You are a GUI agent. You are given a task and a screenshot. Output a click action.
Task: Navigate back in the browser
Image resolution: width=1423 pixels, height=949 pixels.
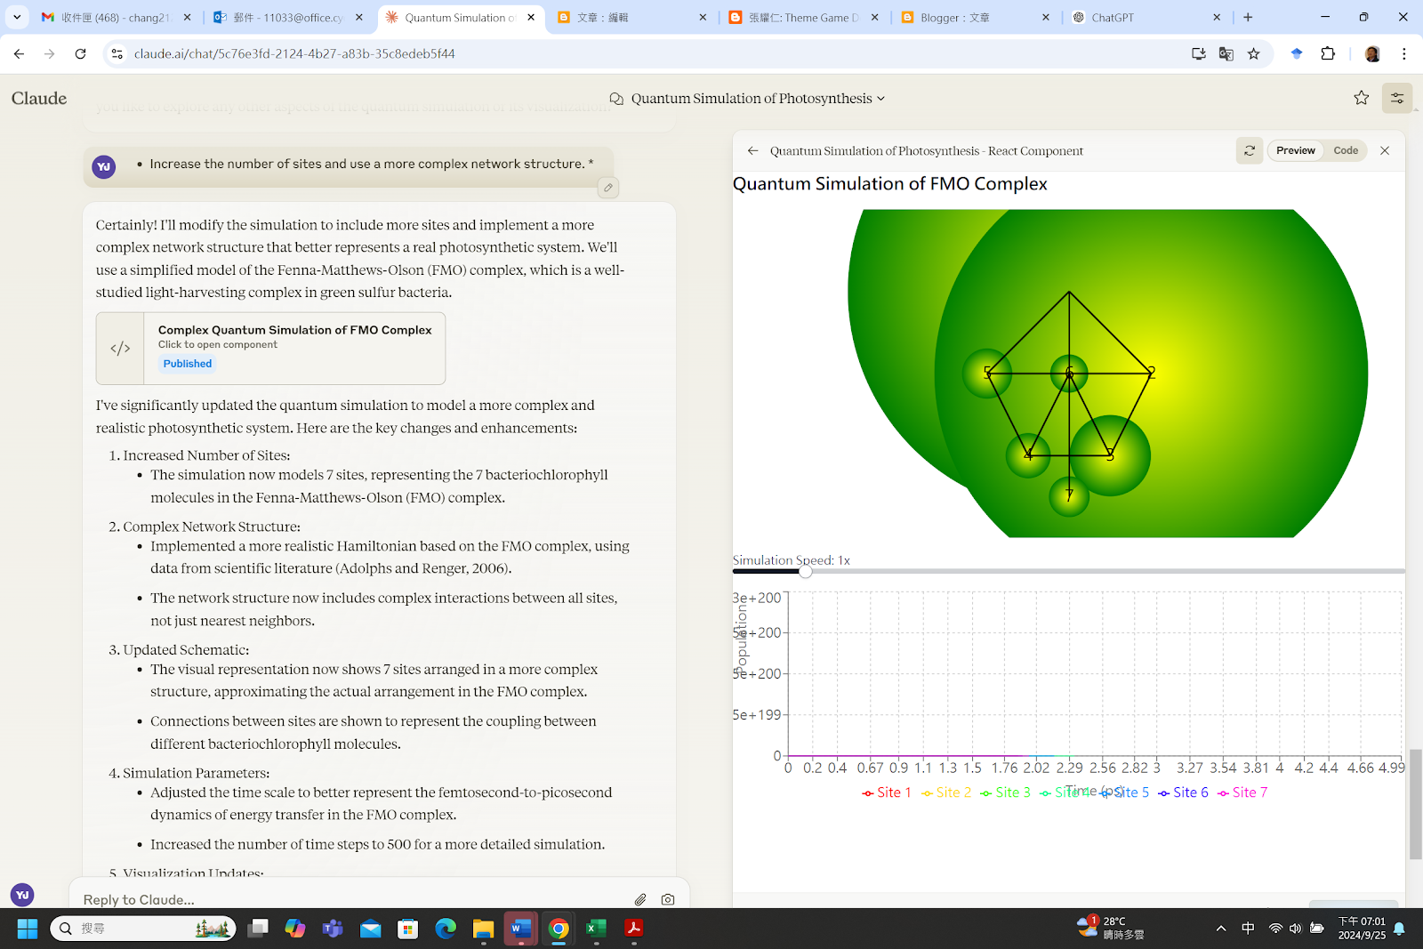(x=19, y=54)
